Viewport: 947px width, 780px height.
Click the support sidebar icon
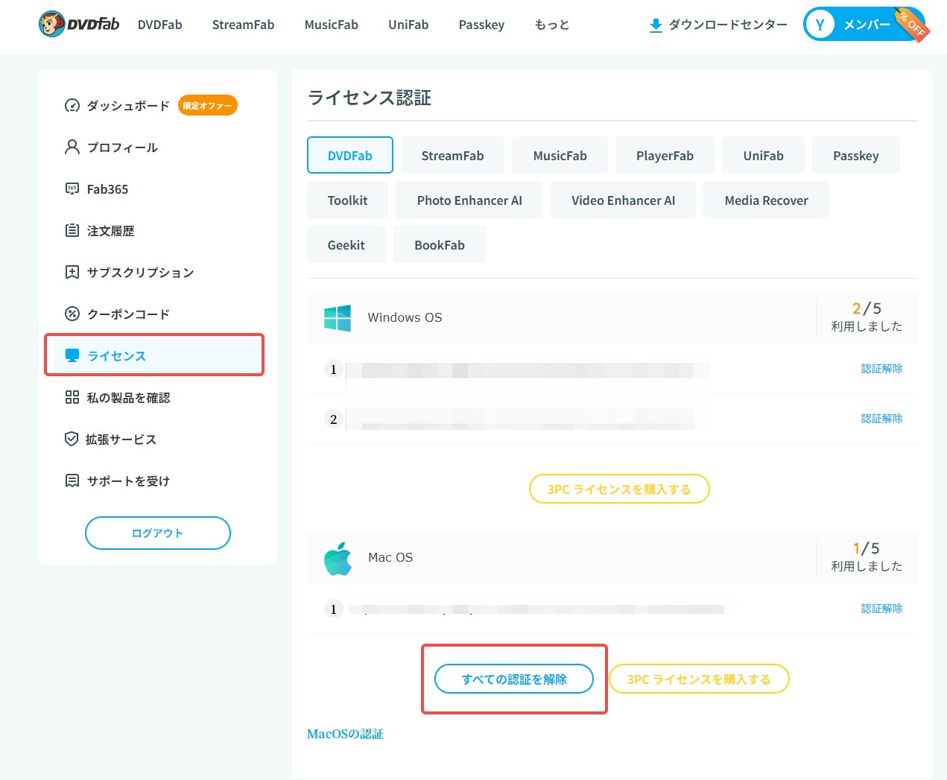point(72,481)
